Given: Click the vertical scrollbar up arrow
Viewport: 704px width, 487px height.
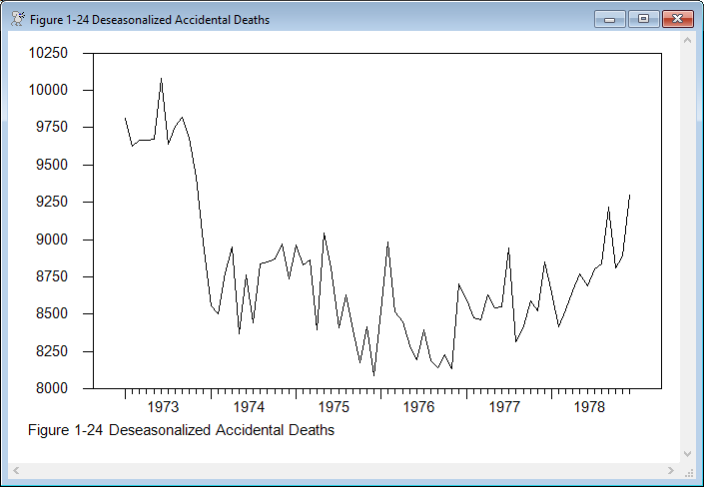Looking at the screenshot, I should coord(687,42).
